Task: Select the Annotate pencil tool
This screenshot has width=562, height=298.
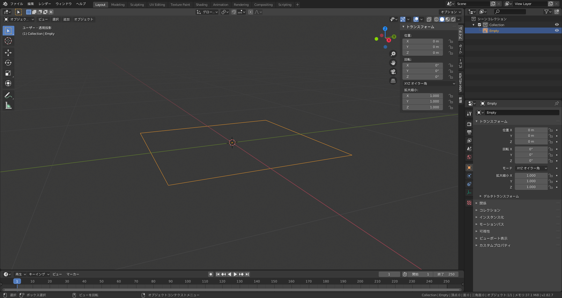Action: [x=8, y=95]
